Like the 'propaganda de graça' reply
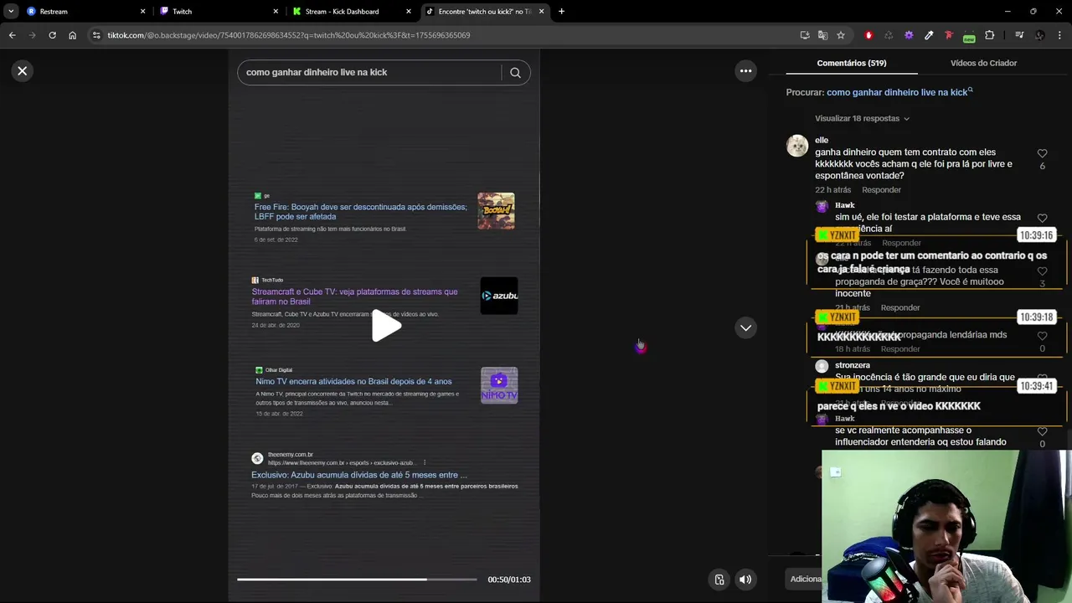Viewport: 1072px width, 603px height. click(1042, 271)
